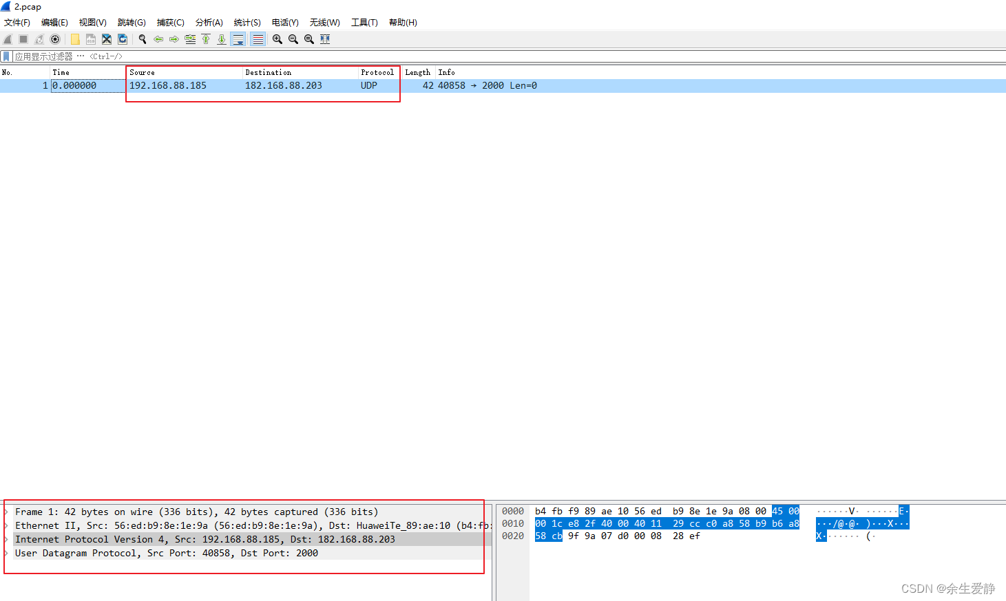The image size is (1006, 601).
Task: Save this capture file
Action: (91, 39)
